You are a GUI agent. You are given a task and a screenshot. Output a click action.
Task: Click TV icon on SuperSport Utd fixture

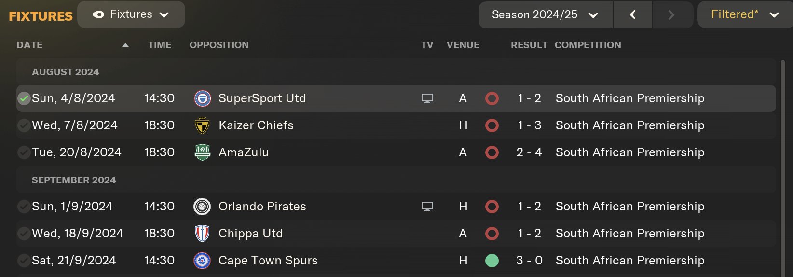pyautogui.click(x=427, y=98)
